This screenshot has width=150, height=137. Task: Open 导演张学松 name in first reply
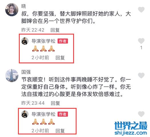[x=43, y=41]
